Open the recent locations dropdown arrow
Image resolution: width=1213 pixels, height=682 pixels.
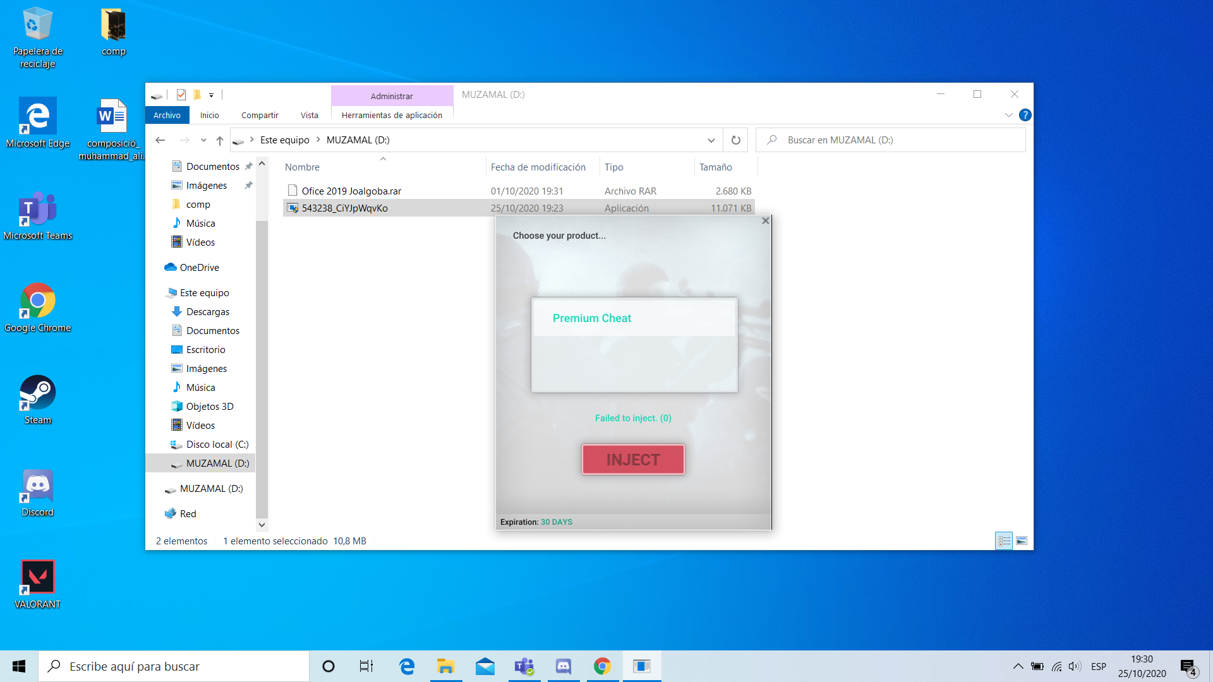(203, 140)
